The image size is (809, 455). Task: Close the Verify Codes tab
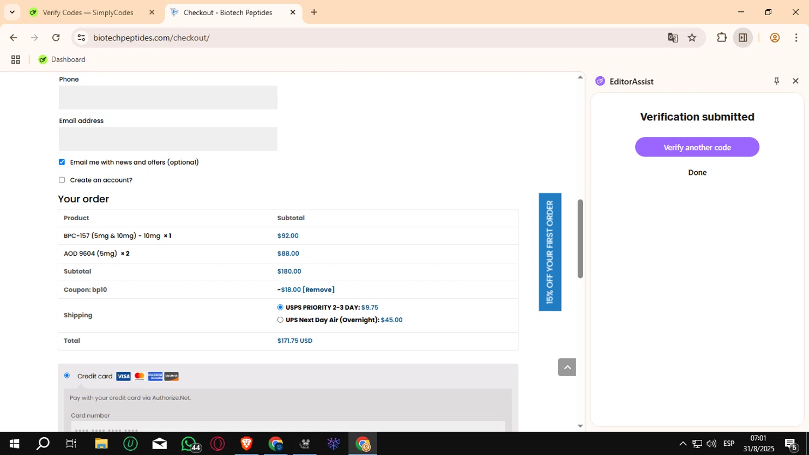coord(152,12)
